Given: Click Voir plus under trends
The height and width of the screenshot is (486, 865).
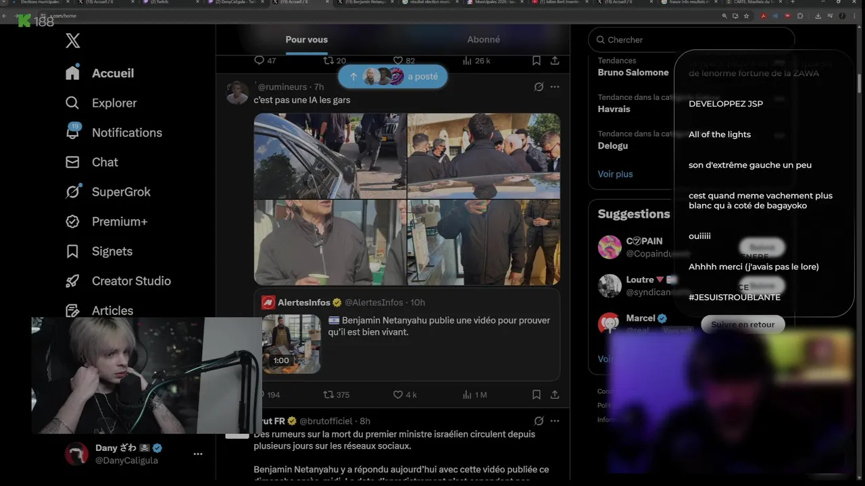Looking at the screenshot, I should (615, 174).
